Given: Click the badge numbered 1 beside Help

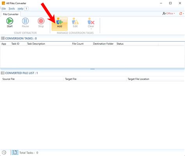Looking at the screenshot, I should (26, 9).
